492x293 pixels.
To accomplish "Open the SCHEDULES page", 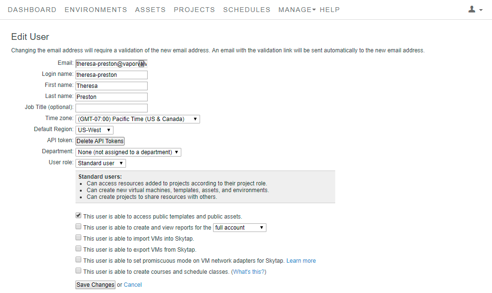I will pos(246,9).
